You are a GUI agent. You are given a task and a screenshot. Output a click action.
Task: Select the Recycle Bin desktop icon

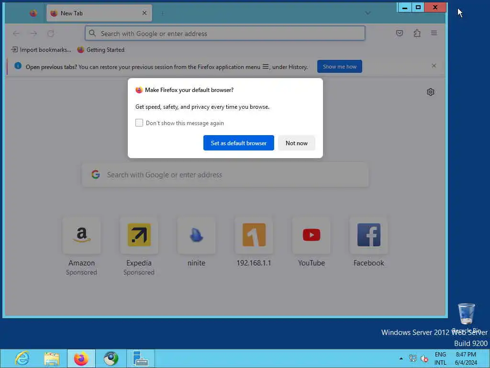coord(466,318)
